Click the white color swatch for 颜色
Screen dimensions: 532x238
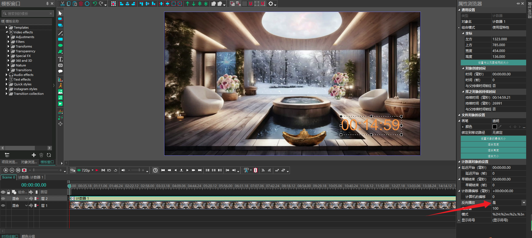494,127
